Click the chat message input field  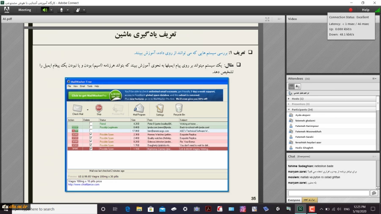(329, 193)
